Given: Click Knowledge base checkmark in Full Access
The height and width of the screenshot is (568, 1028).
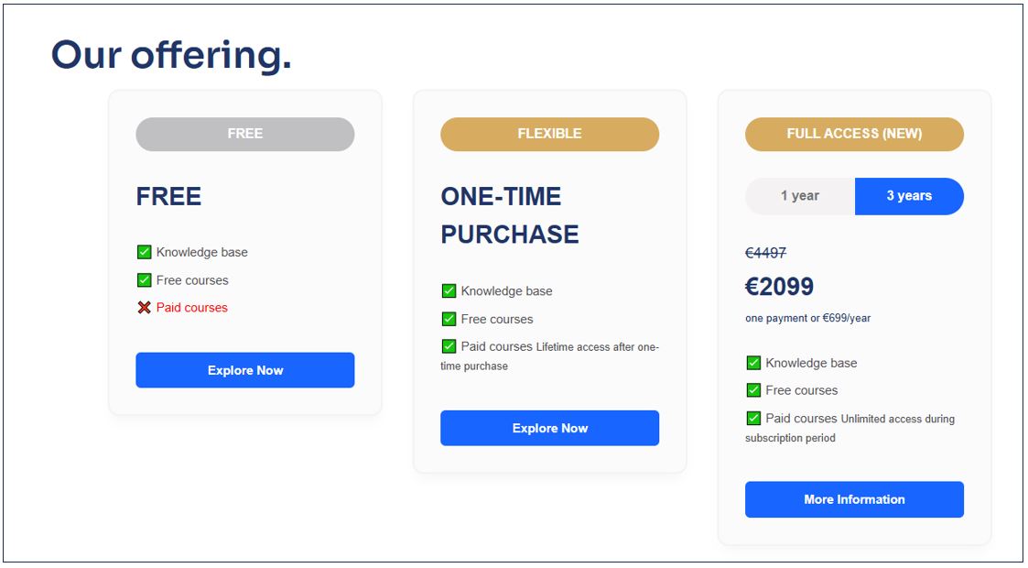Looking at the screenshot, I should click(753, 363).
